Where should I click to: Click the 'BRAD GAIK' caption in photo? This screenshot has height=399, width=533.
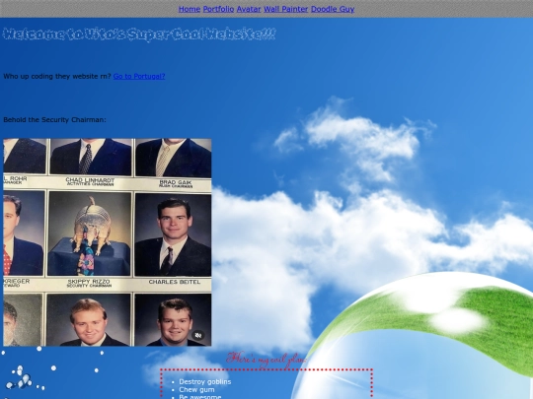point(176,182)
